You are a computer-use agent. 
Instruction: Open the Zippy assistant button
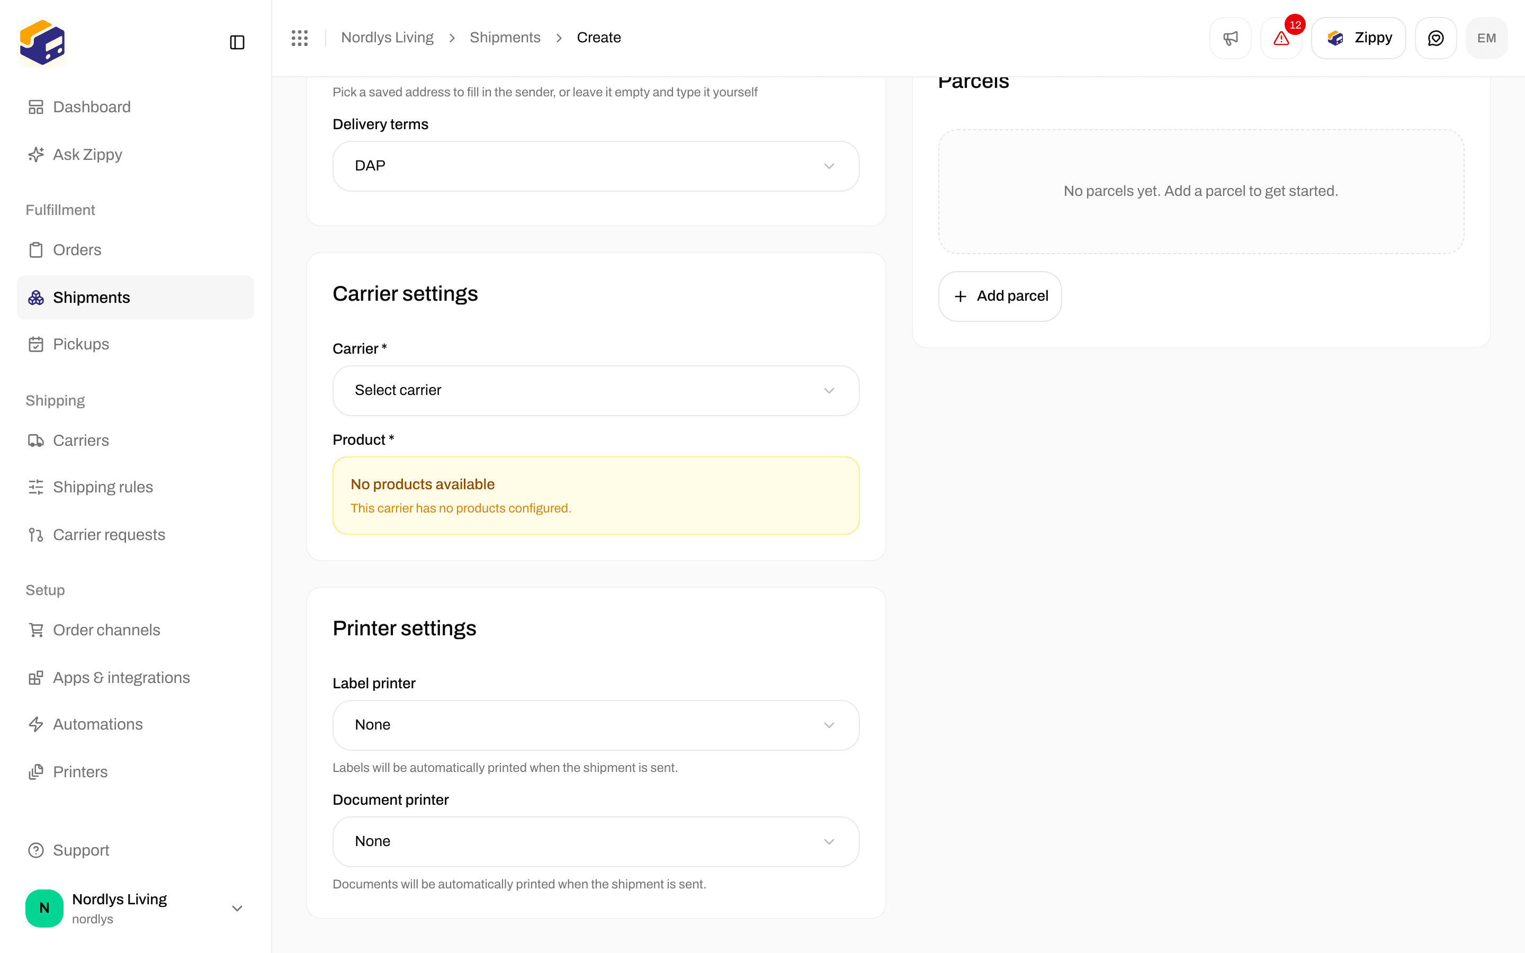tap(1359, 39)
